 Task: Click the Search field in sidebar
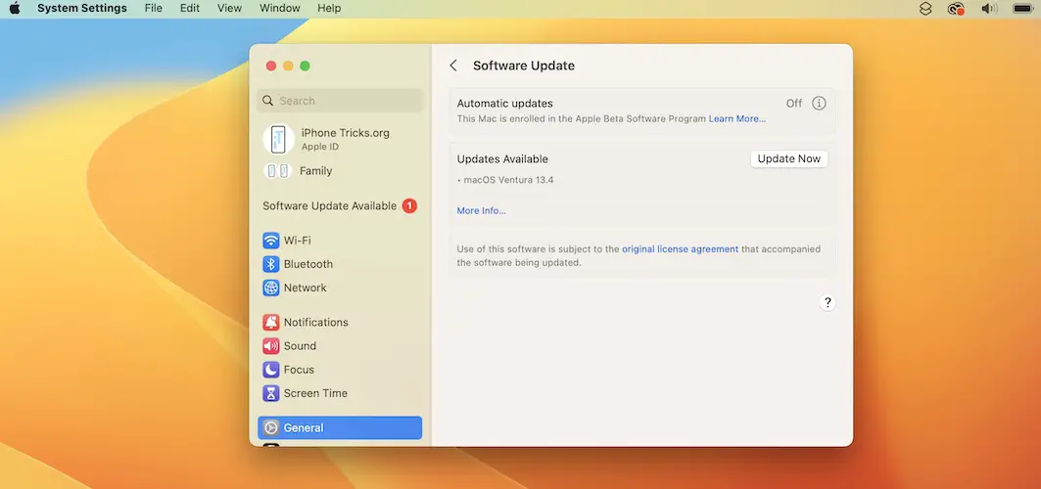click(340, 101)
